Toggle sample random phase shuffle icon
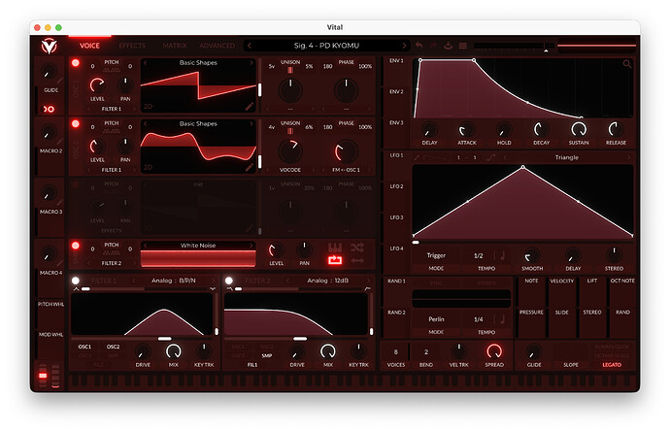The height and width of the screenshot is (431, 670). coord(357,248)
